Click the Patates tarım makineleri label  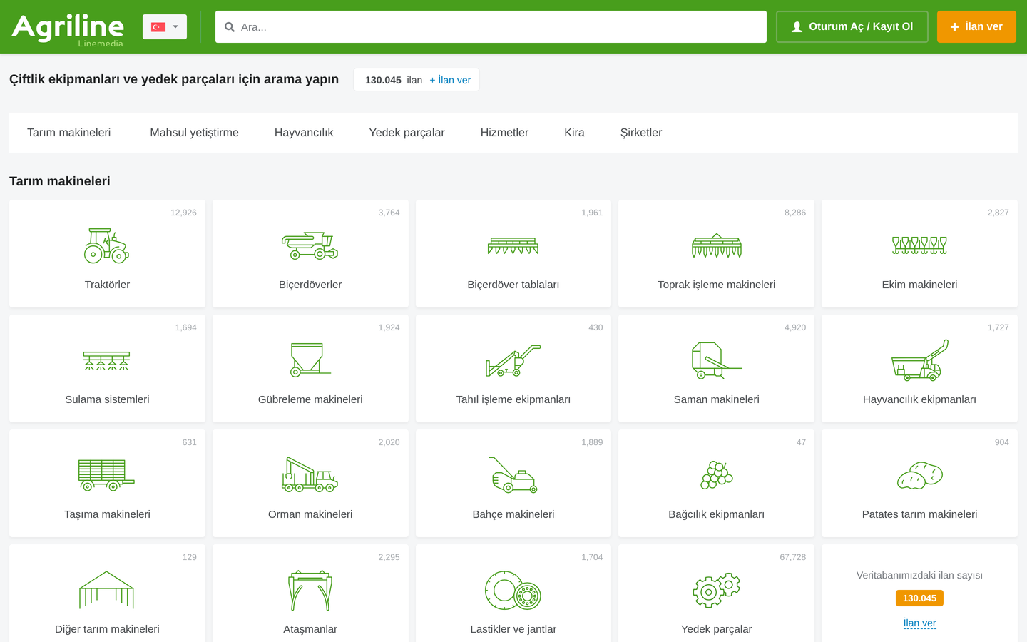pos(919,514)
